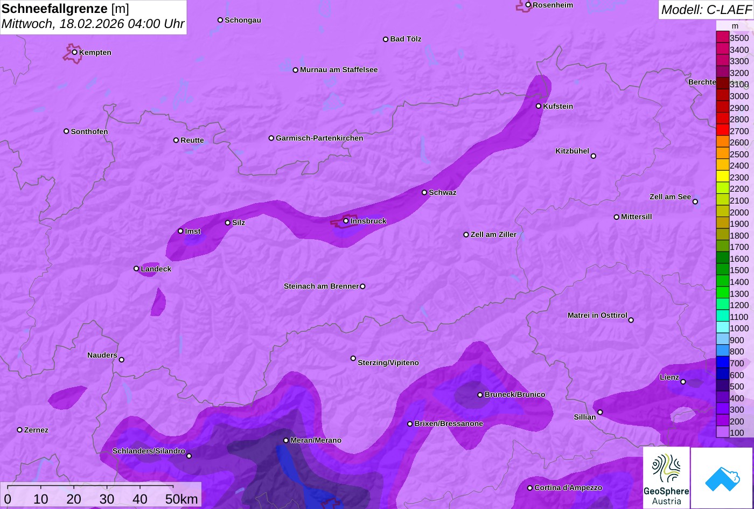The image size is (754, 509).
Task: Select the 700 m blue legend swatch
Action: tap(723, 362)
